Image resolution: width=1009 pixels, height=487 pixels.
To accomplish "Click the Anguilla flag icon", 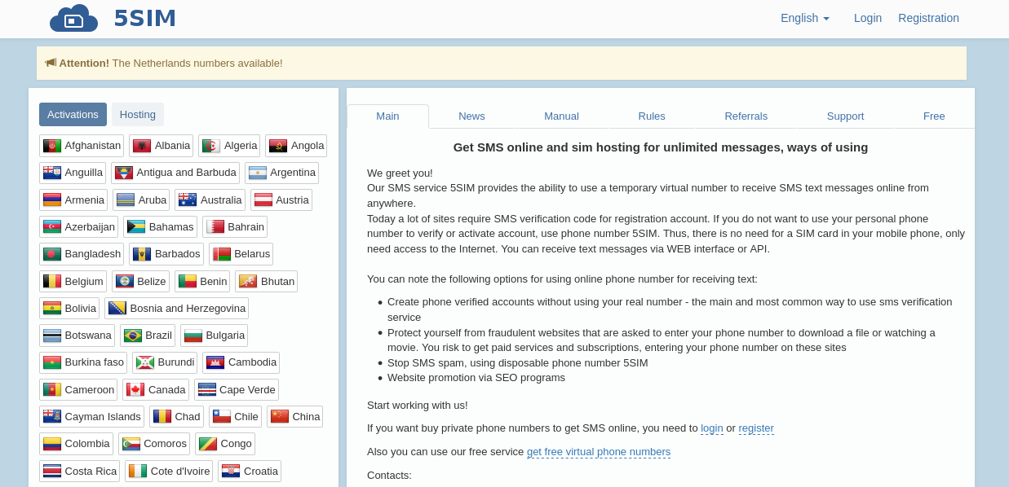I will (x=52, y=173).
